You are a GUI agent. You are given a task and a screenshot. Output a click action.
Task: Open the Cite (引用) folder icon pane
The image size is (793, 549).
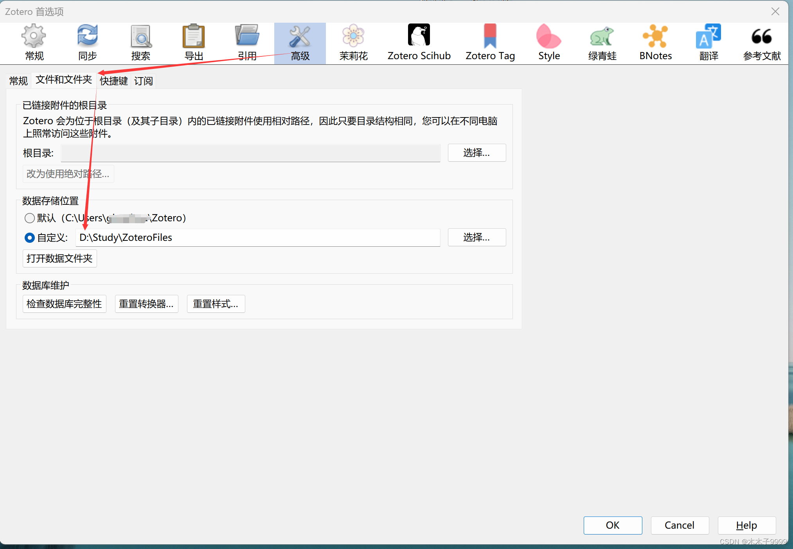coord(247,42)
